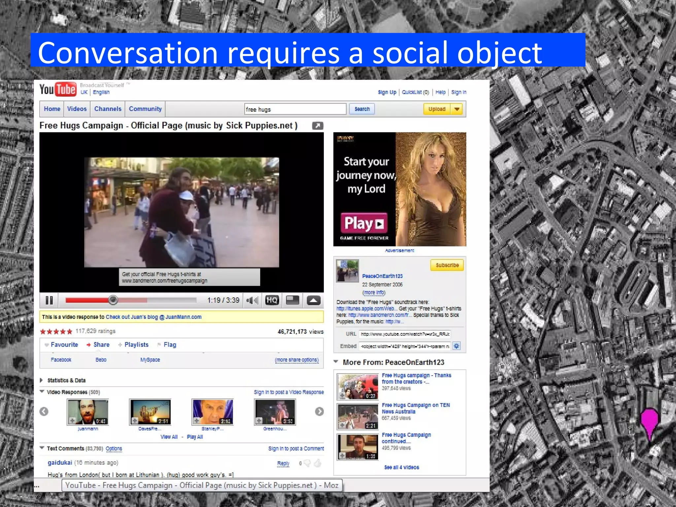The image size is (676, 507).
Task: Share the video on Bebo
Action: click(101, 359)
